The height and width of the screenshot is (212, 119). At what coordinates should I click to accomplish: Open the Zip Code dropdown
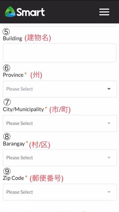tap(60, 192)
